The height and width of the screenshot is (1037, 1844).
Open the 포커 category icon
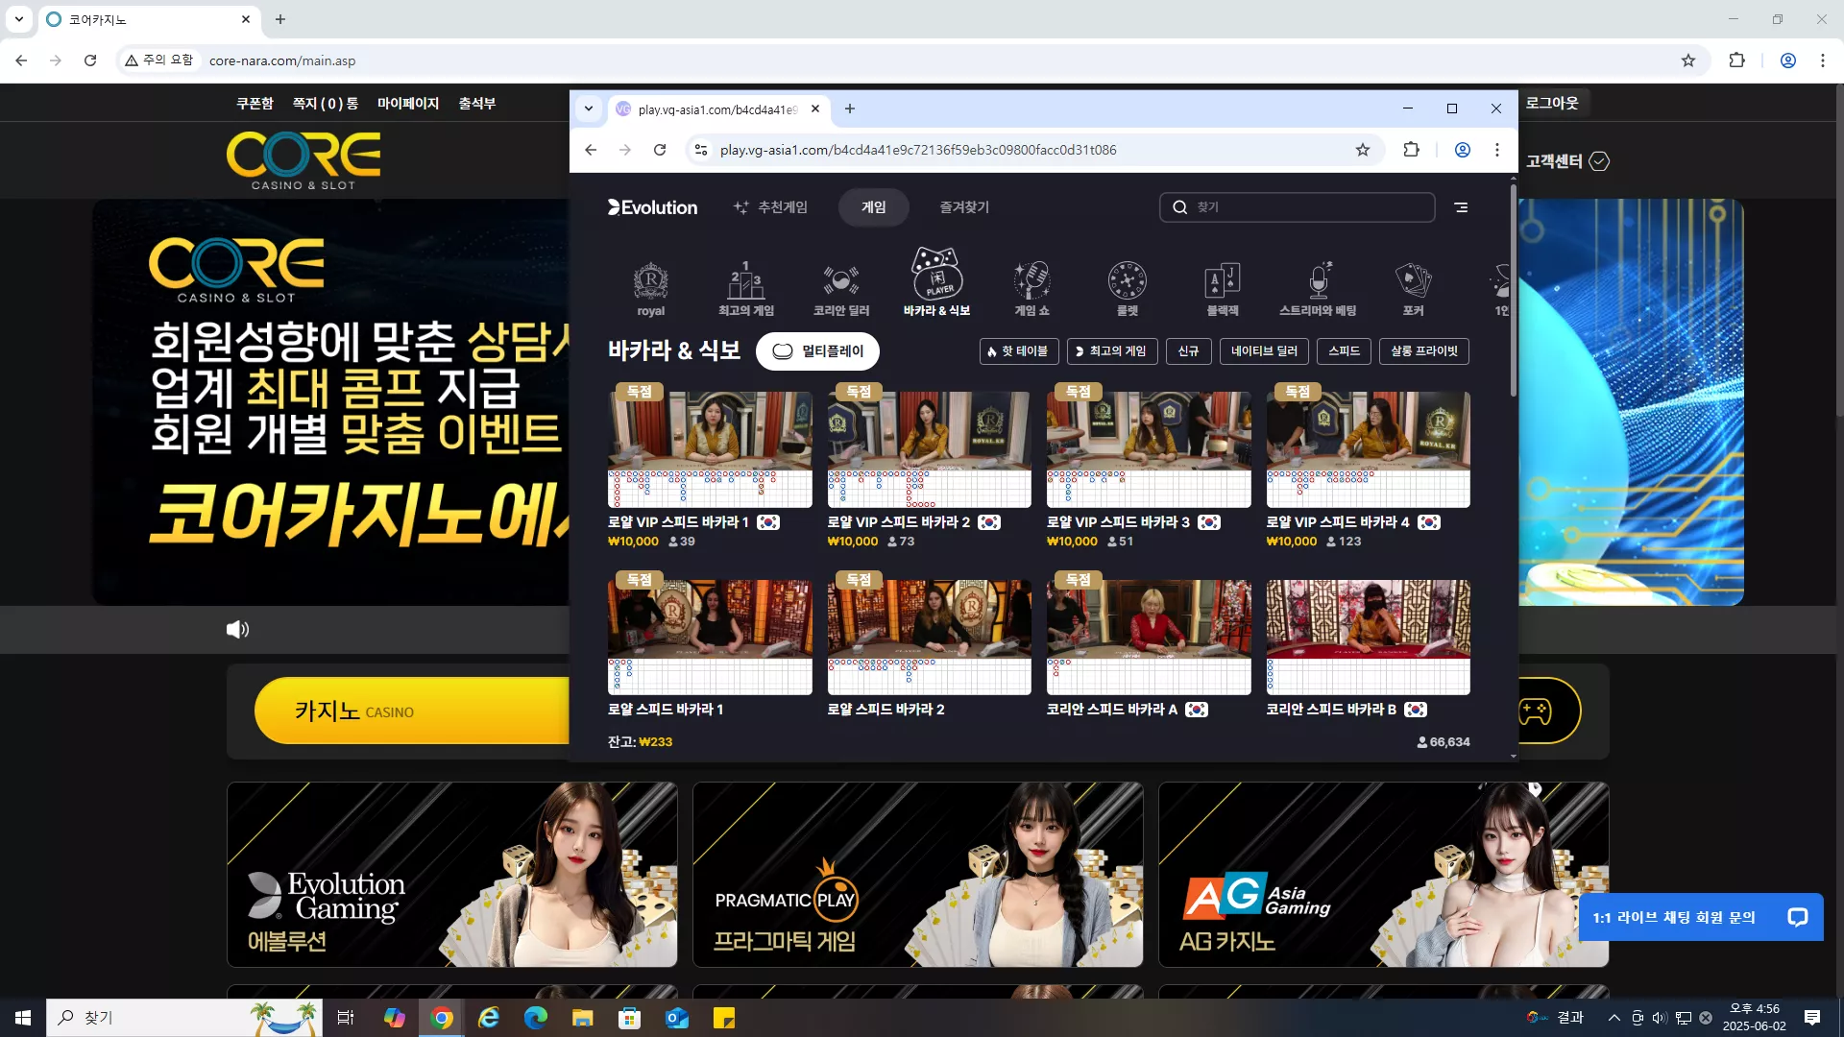pyautogui.click(x=1413, y=288)
